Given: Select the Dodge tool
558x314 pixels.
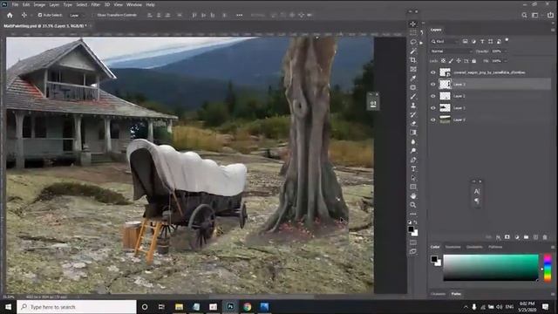Looking at the screenshot, I should 412,151.
